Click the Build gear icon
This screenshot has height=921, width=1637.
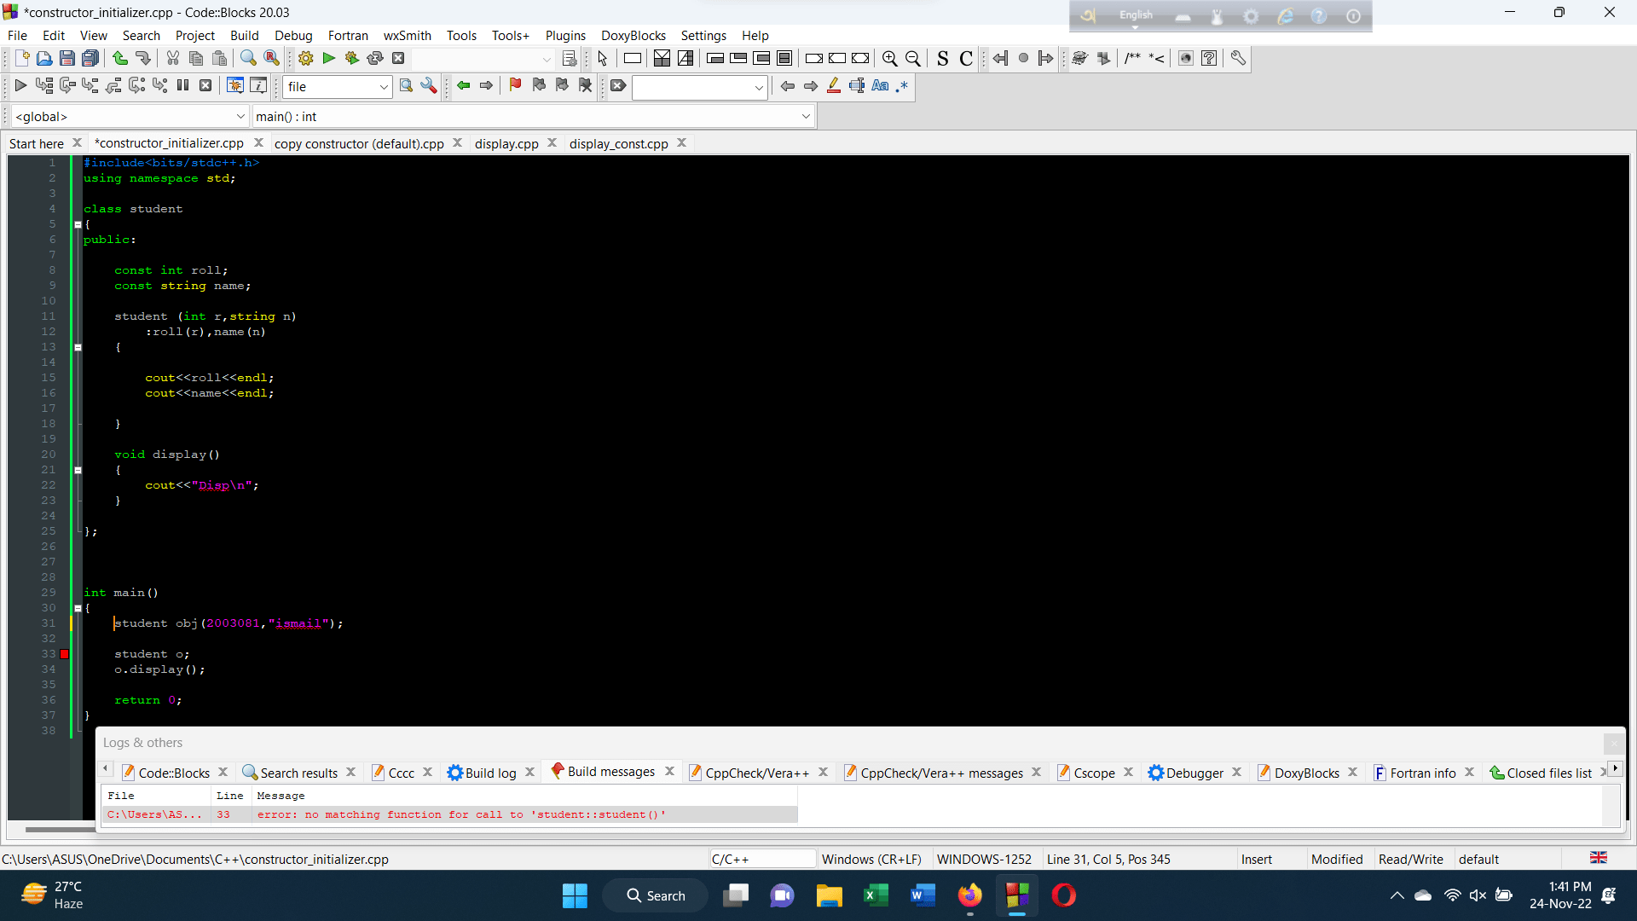(x=305, y=58)
